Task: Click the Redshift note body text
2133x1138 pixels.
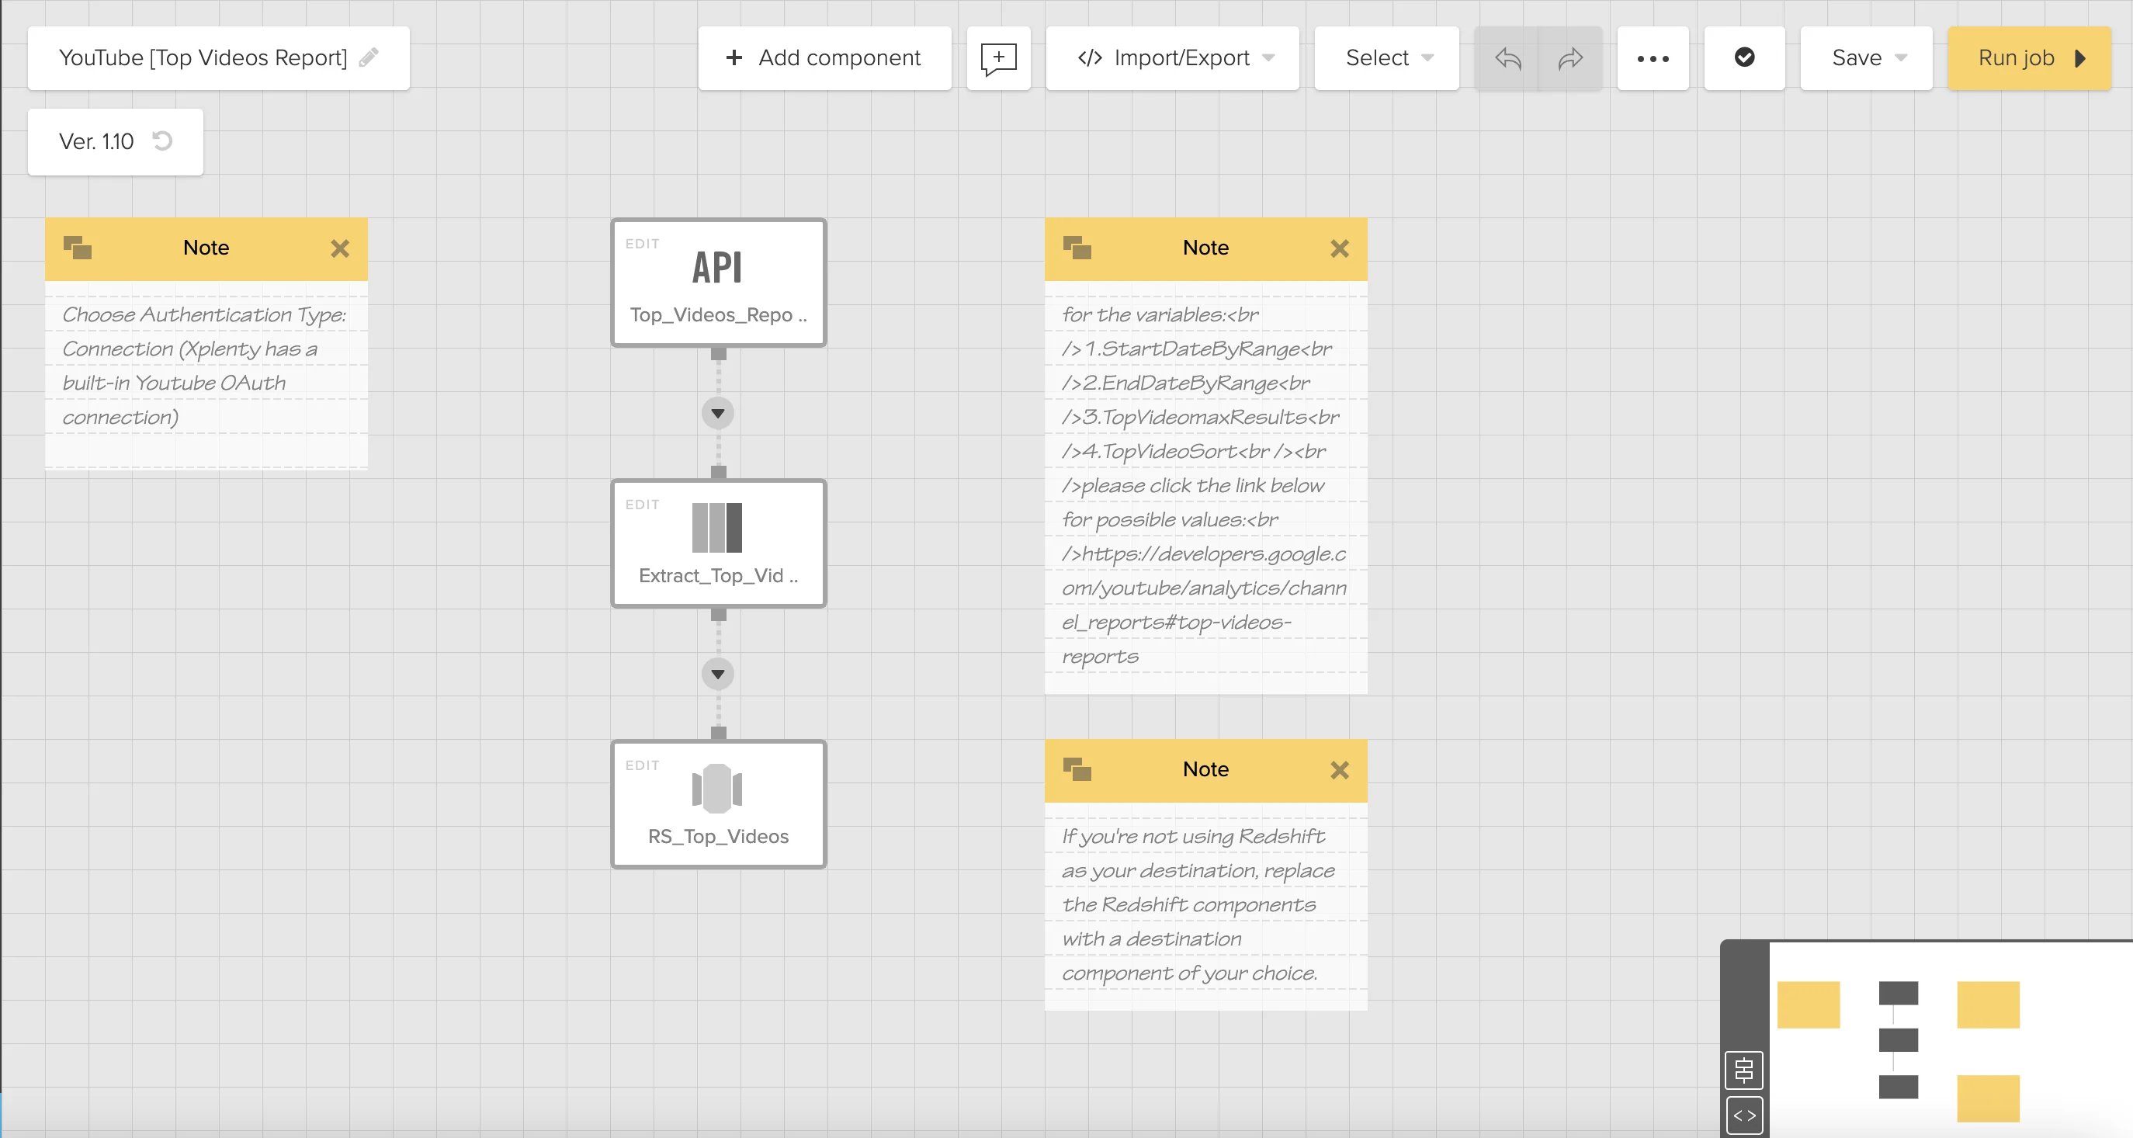Action: pos(1198,904)
